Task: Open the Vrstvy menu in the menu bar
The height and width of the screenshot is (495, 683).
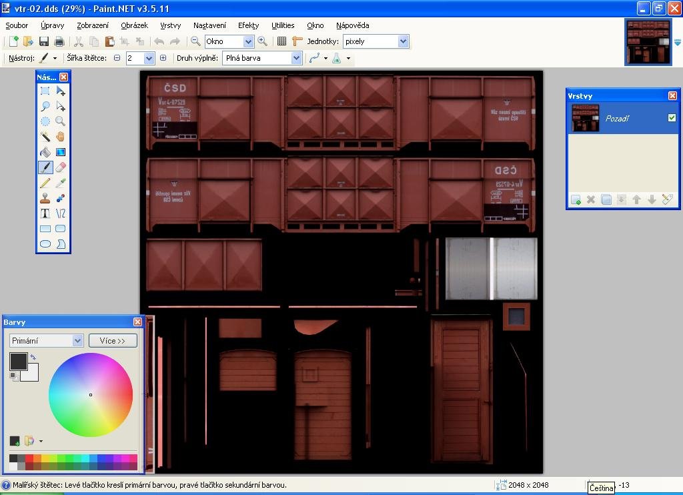Action: point(171,25)
